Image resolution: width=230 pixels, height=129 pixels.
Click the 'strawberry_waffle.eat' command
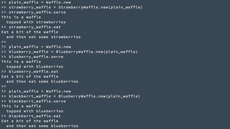pos(35,27)
